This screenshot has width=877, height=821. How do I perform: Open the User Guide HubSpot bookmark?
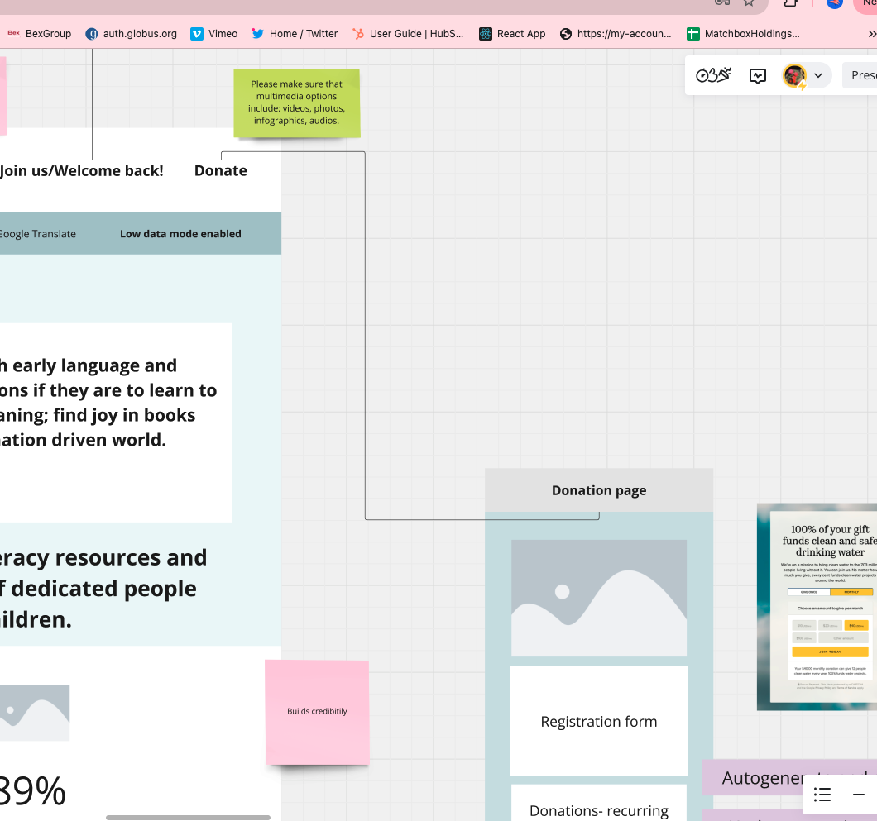pos(408,34)
